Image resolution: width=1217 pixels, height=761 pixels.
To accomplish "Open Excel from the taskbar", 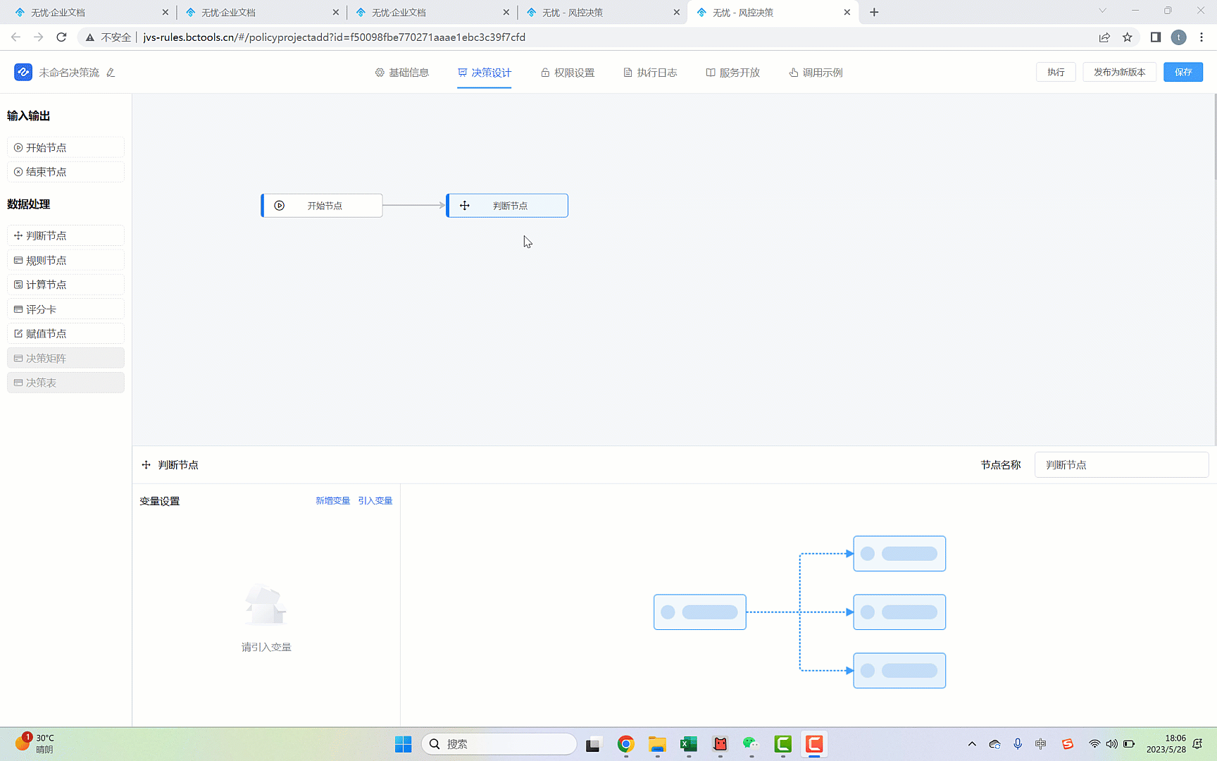I will pos(689,744).
